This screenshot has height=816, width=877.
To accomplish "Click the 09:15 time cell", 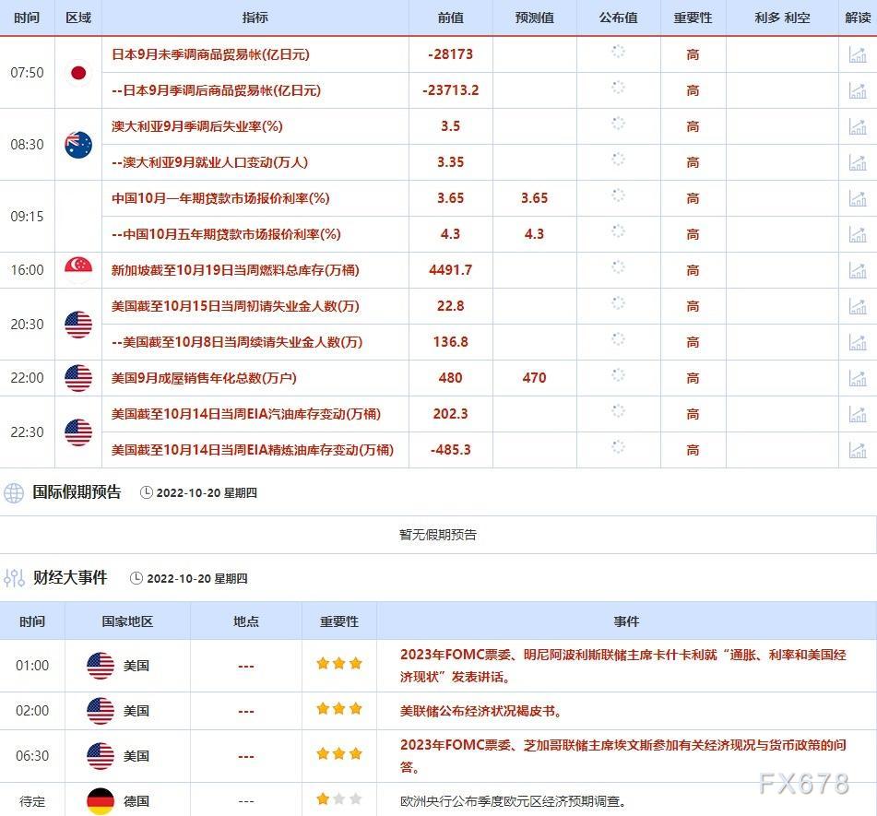I will coord(27,217).
